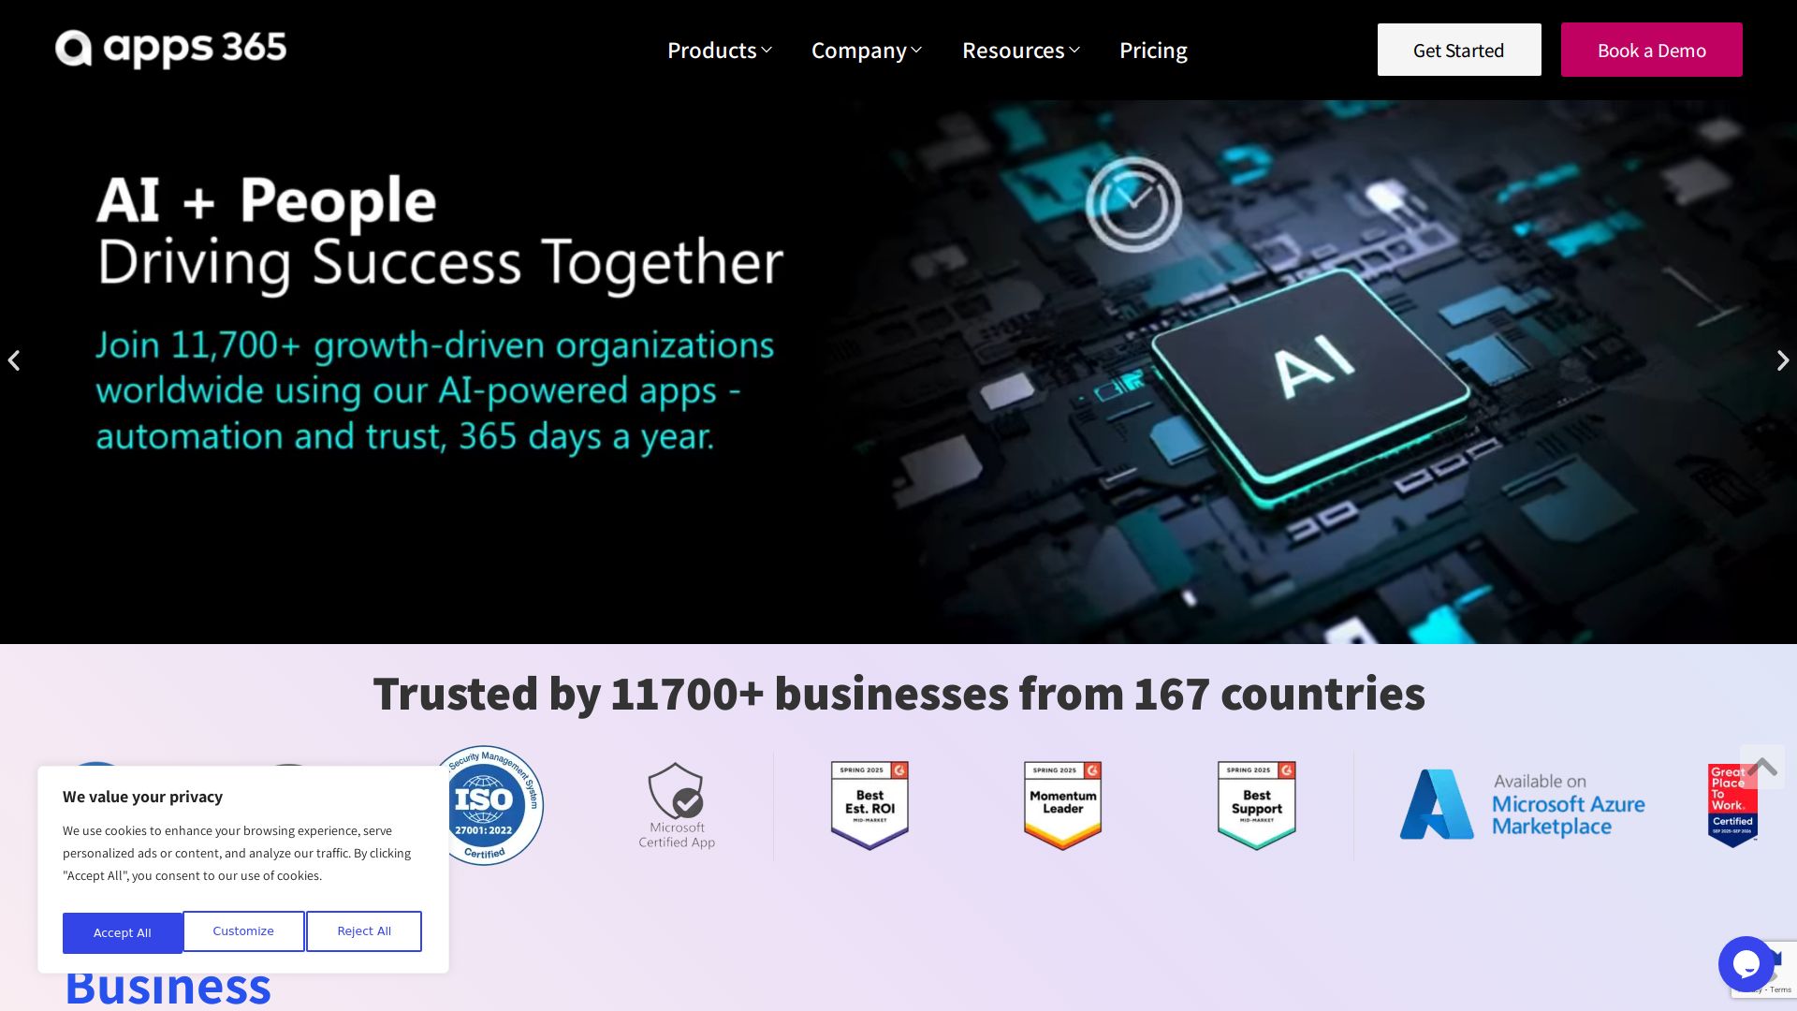Go to previous slide arrow
This screenshot has height=1011, width=1797.
[x=14, y=360]
